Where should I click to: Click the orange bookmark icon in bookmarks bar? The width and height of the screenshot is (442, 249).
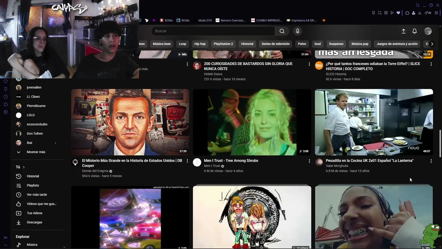(x=324, y=20)
